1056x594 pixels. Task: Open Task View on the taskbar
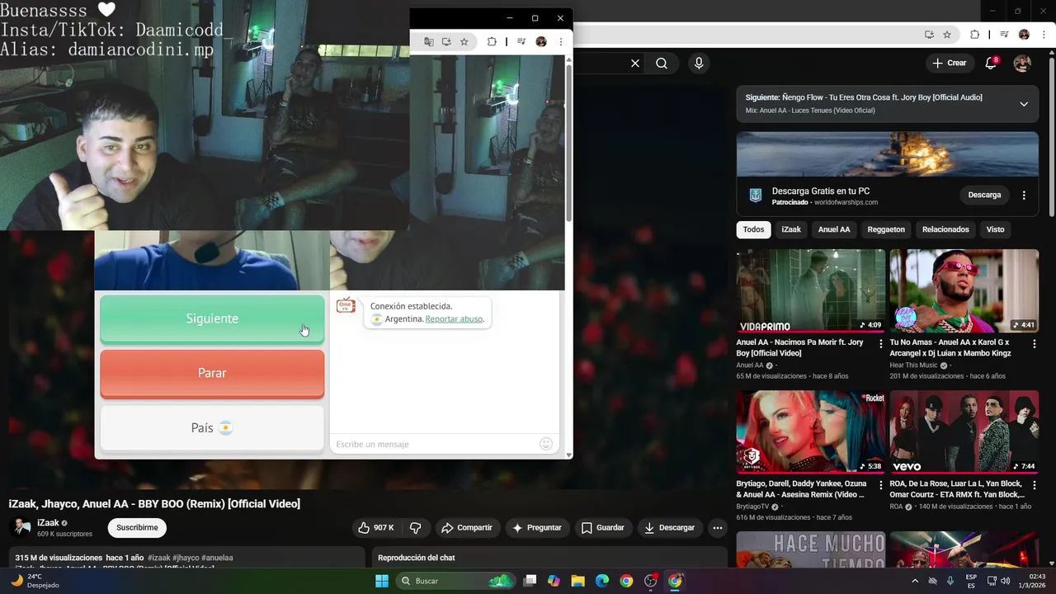click(530, 581)
